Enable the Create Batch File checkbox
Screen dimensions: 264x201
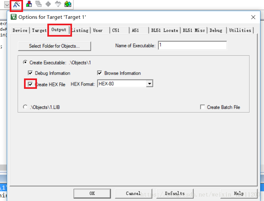pyautogui.click(x=203, y=107)
